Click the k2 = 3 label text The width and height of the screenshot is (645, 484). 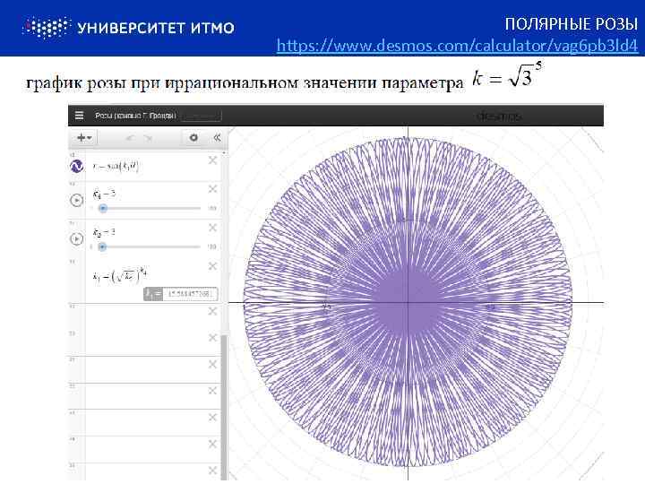click(x=104, y=232)
